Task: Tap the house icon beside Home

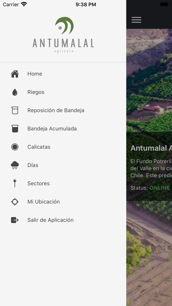Action: tap(15, 74)
